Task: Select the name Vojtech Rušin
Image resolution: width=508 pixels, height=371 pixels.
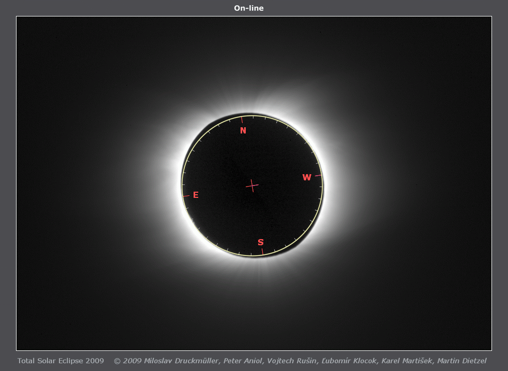Action: pos(292,361)
